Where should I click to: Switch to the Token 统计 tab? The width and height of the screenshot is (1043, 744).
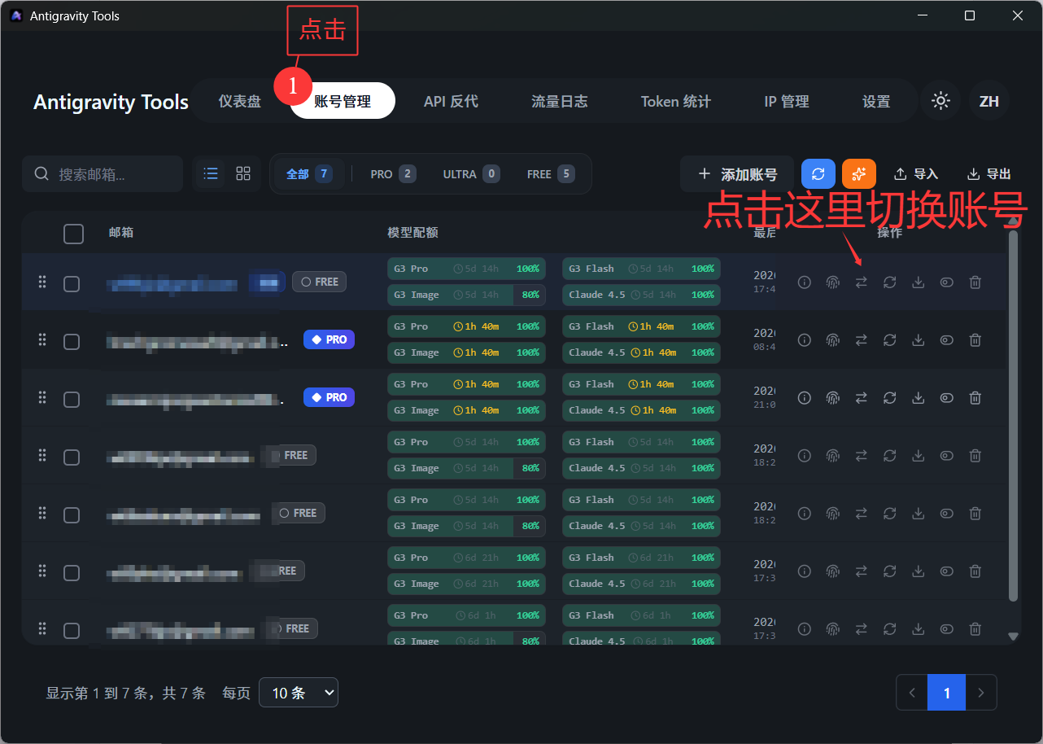coord(676,101)
